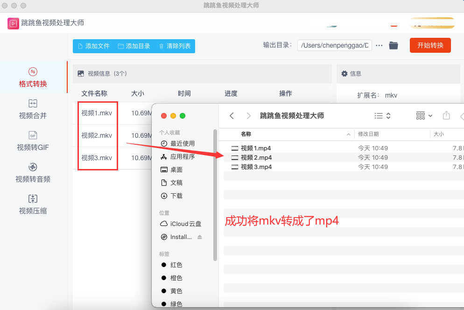Click the 时间 column header
The width and height of the screenshot is (464, 310).
184,93
